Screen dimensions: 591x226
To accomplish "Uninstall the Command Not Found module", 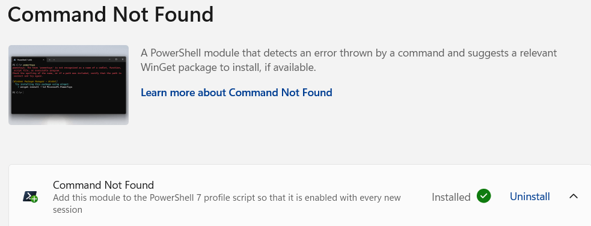I will coord(530,197).
